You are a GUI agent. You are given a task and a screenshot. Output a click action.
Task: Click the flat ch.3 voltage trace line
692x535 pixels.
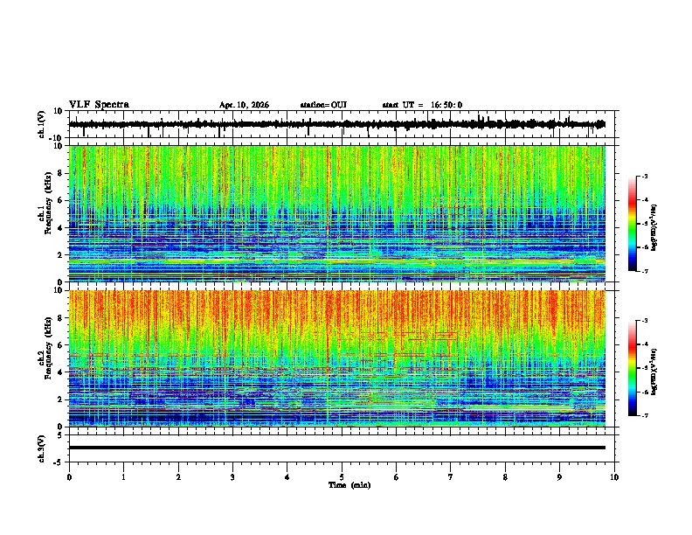coord(337,448)
